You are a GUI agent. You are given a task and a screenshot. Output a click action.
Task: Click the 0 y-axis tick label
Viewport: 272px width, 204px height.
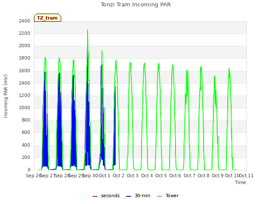[x=29, y=170]
